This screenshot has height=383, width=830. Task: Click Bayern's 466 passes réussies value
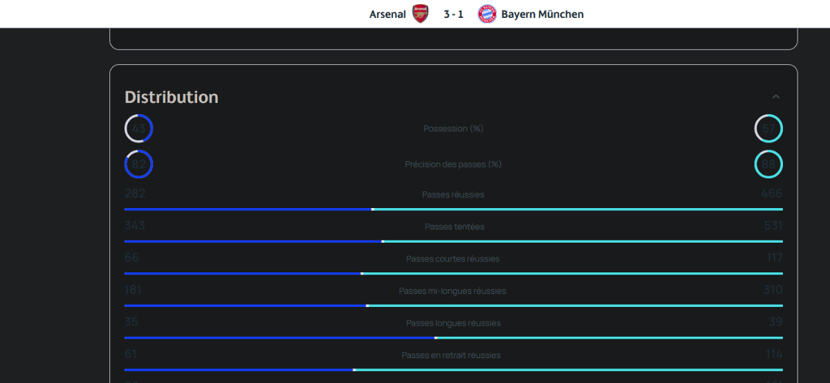[x=771, y=194]
